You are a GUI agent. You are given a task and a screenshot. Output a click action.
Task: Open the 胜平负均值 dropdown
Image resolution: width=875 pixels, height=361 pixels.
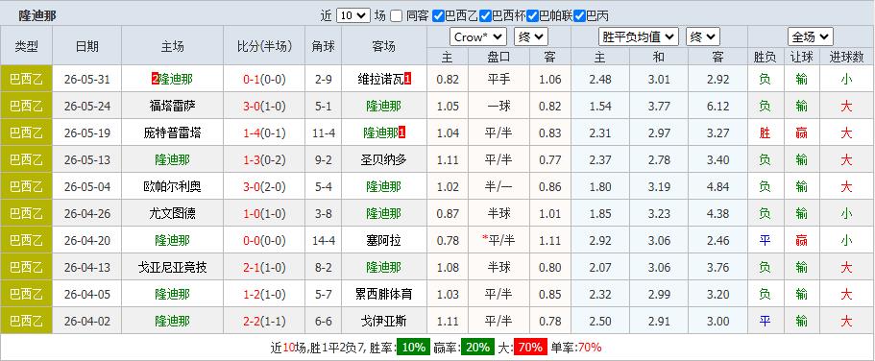point(639,37)
